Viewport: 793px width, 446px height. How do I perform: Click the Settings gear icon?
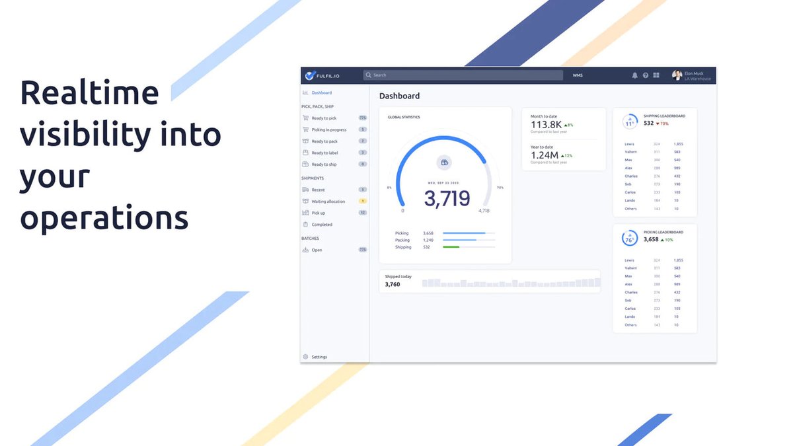tap(305, 357)
